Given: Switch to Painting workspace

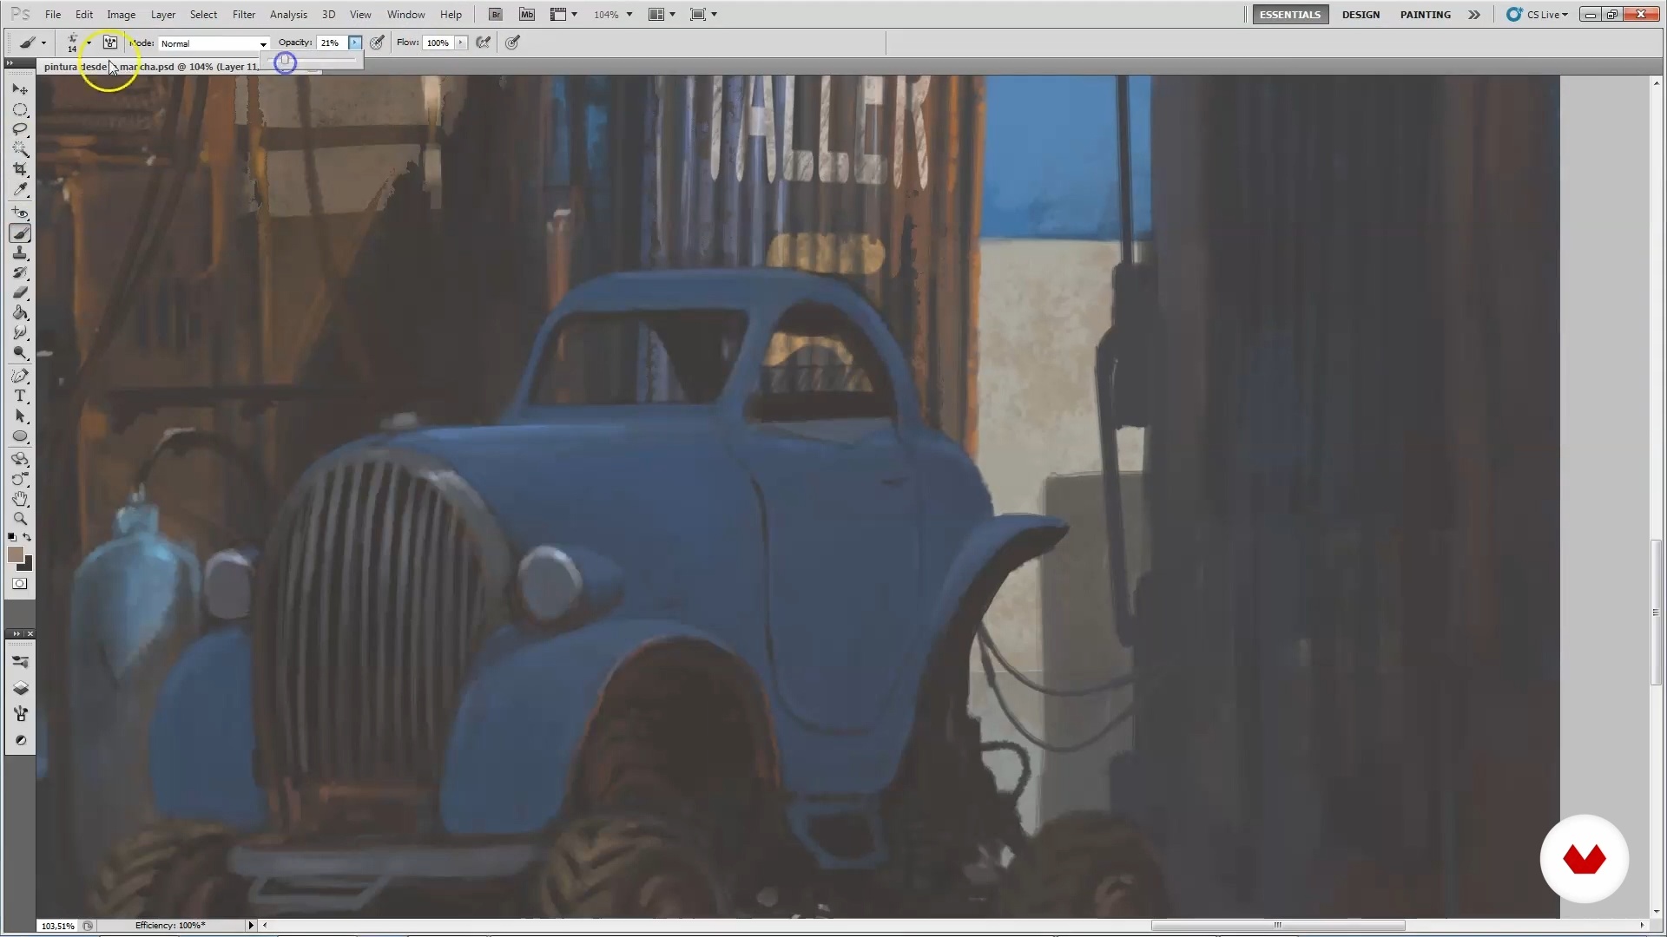Looking at the screenshot, I should [x=1425, y=15].
